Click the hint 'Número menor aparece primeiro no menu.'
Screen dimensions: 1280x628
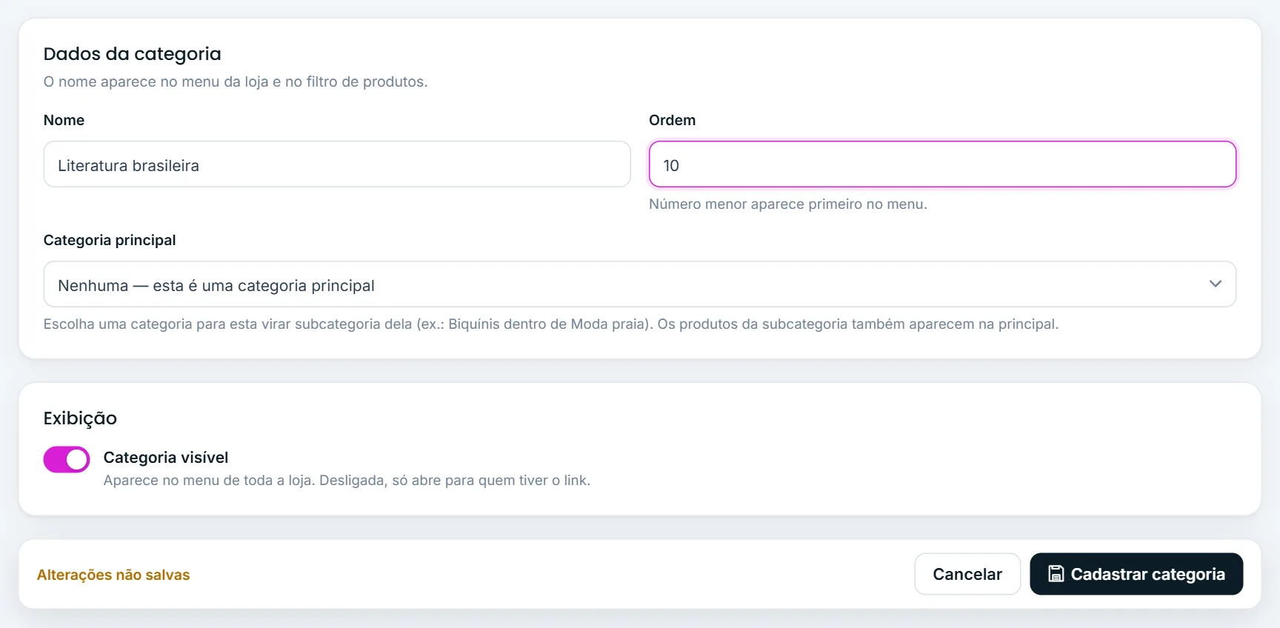788,204
